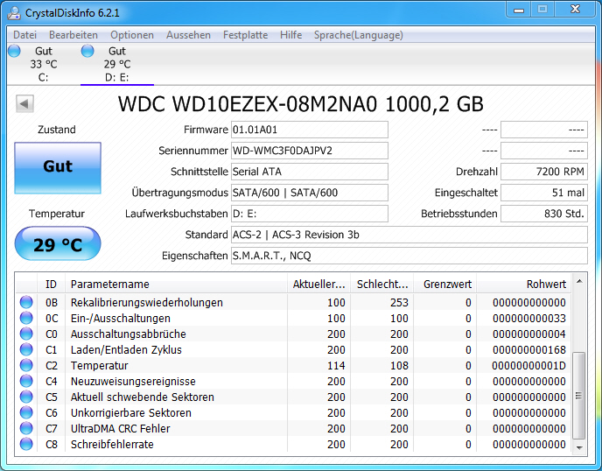Click the Eigenschaften field S.M.A.R.T., NCQ
Image resolution: width=602 pixels, height=471 pixels.
pos(409,256)
